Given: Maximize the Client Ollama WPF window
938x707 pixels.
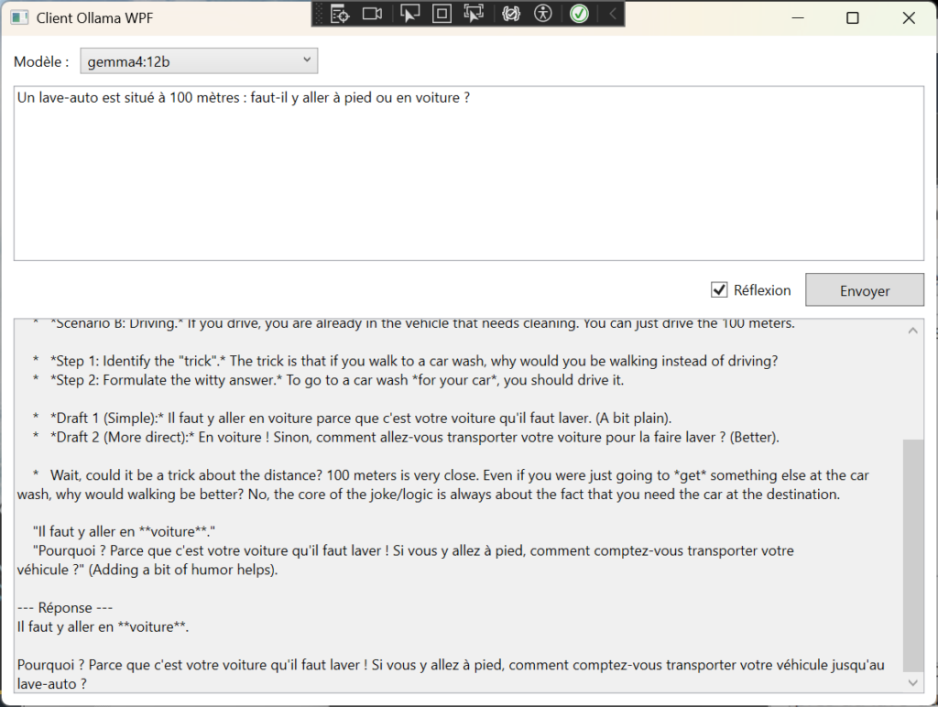Looking at the screenshot, I should pyautogui.click(x=853, y=18).
